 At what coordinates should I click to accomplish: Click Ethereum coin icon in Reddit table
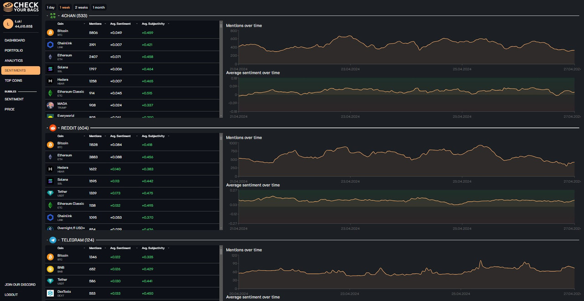50,157
